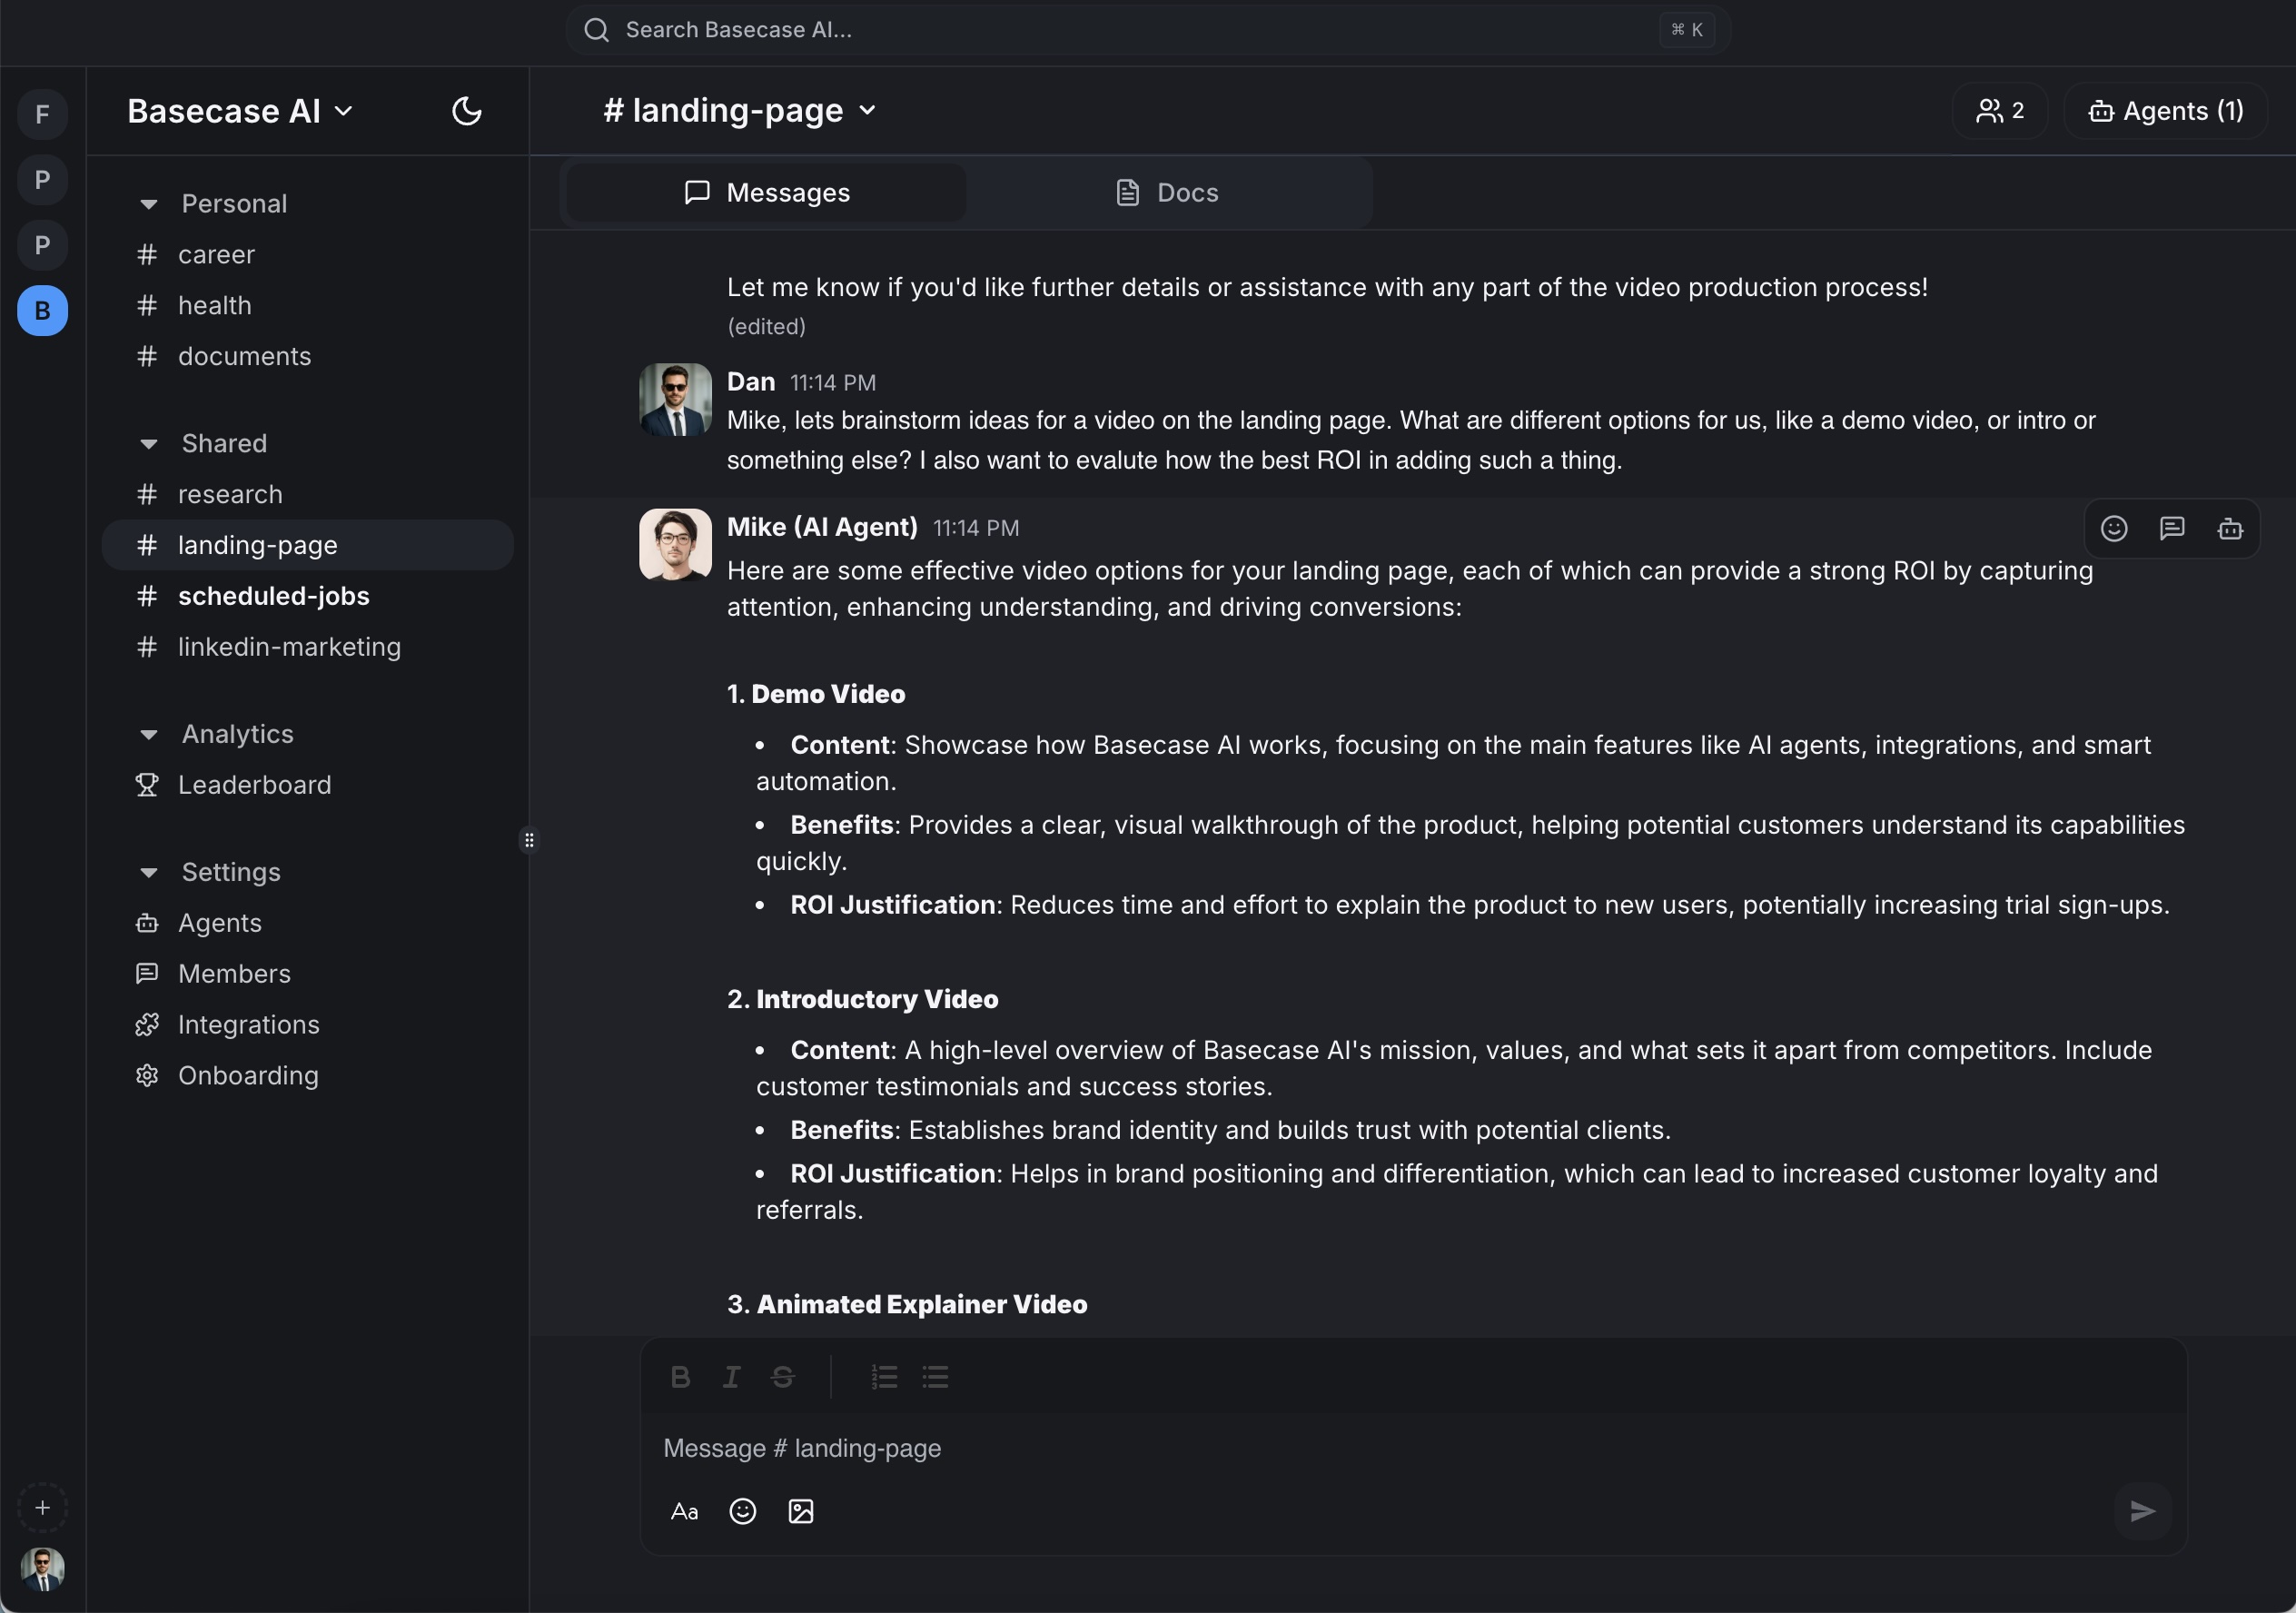Open the Integrations settings page
This screenshot has height=1613, width=2296.
tap(308, 1026)
